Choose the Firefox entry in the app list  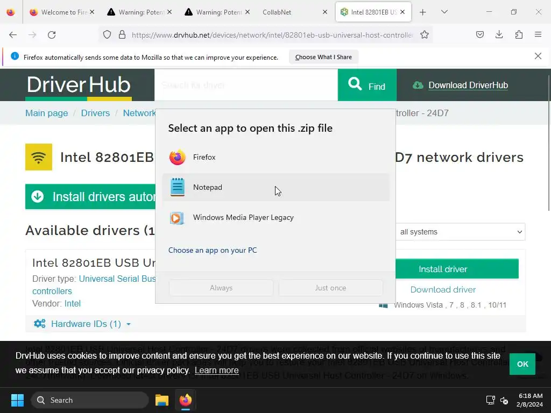tap(276, 157)
